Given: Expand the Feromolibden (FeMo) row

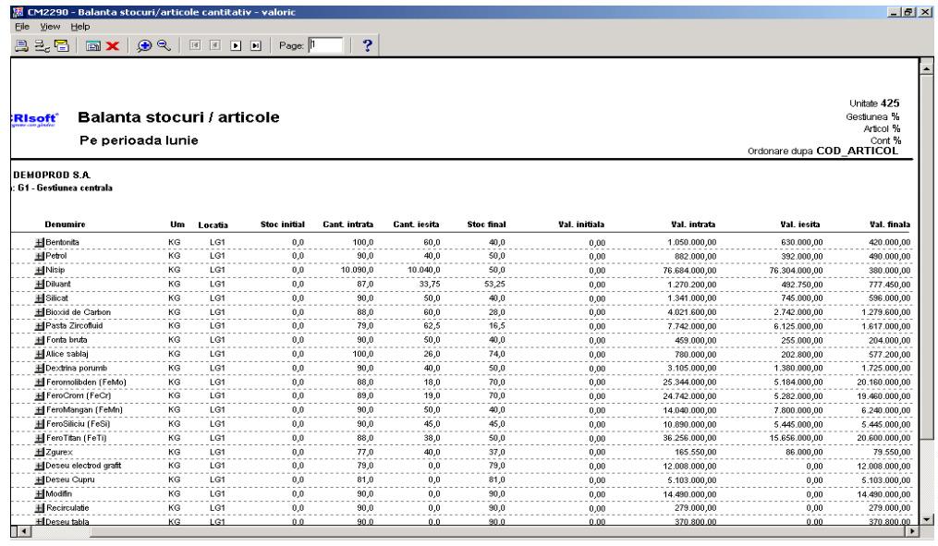Looking at the screenshot, I should point(40,382).
